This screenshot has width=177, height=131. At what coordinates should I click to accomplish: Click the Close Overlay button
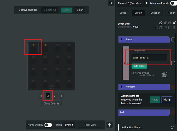point(51,103)
